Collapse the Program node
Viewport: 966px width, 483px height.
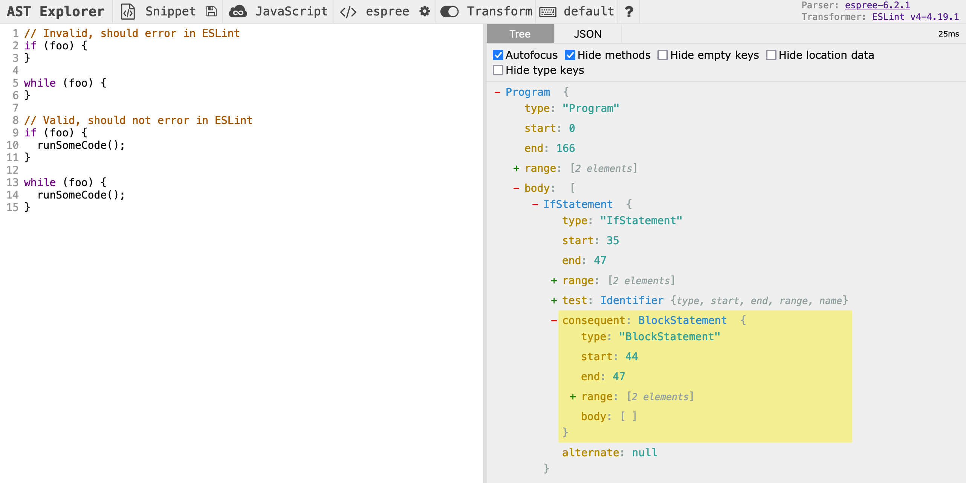(497, 92)
